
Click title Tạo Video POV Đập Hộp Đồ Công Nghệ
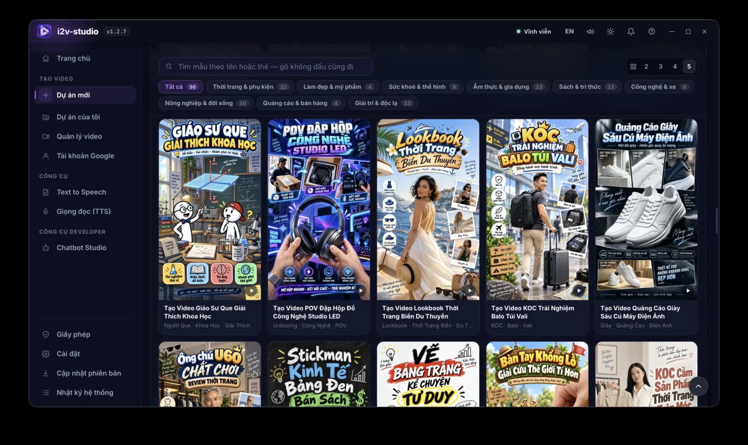(x=314, y=312)
